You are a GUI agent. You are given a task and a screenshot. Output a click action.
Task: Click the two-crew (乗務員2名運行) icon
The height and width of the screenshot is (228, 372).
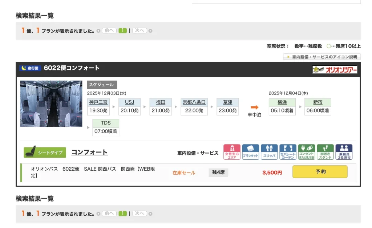coord(344,152)
